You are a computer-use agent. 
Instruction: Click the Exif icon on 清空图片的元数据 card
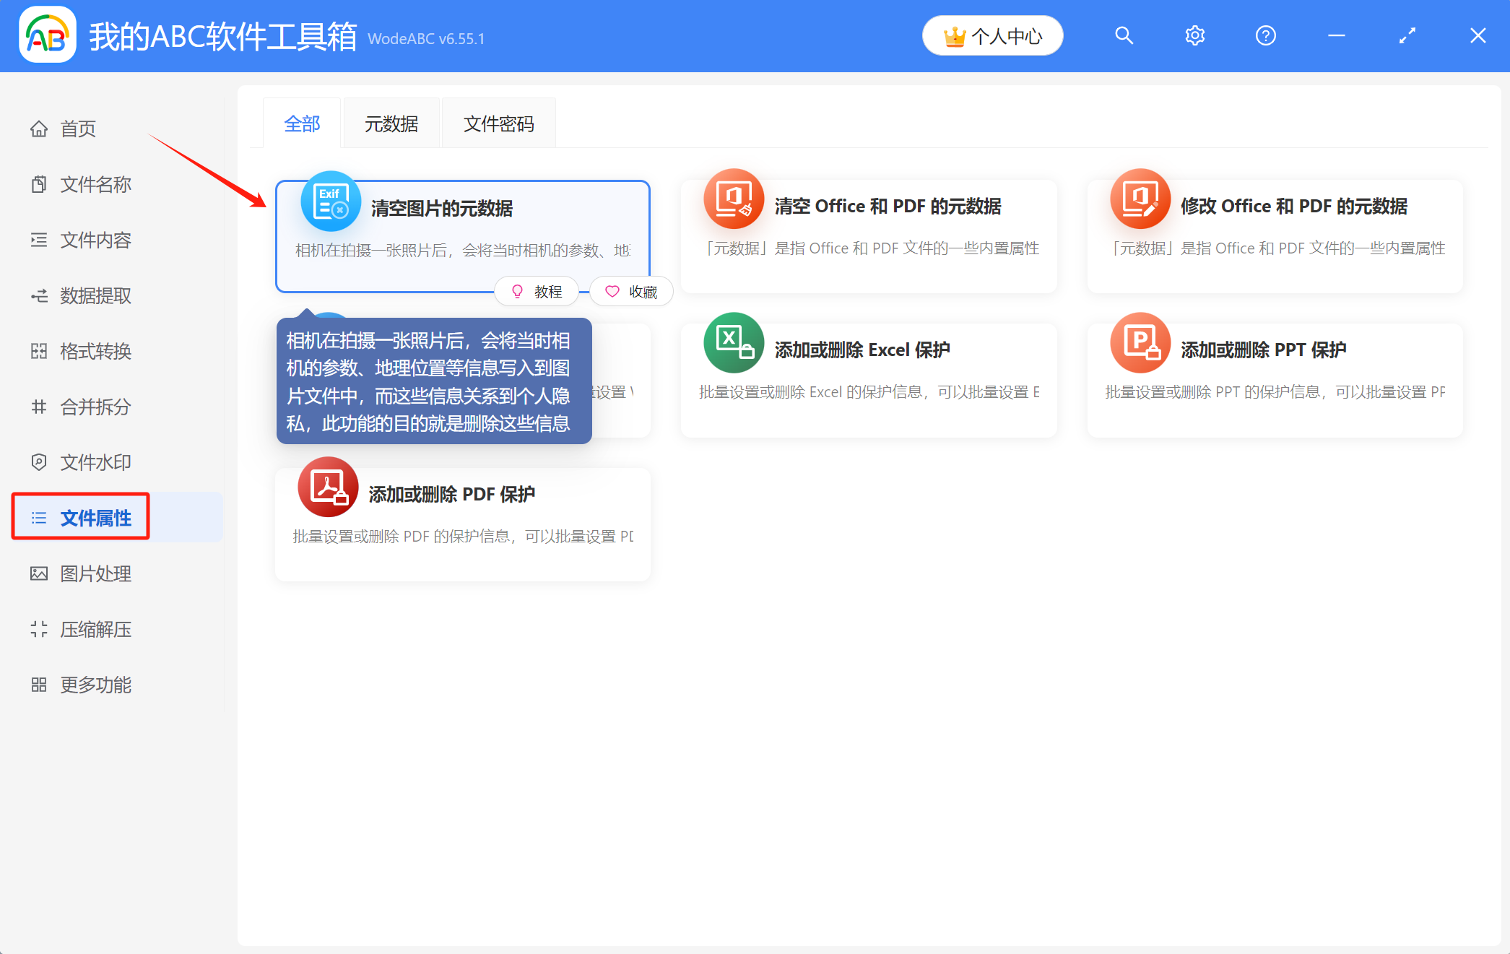[330, 201]
